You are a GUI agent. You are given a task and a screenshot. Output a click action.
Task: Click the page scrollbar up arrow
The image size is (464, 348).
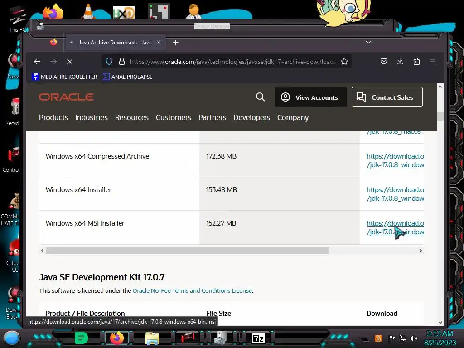pyautogui.click(x=440, y=87)
